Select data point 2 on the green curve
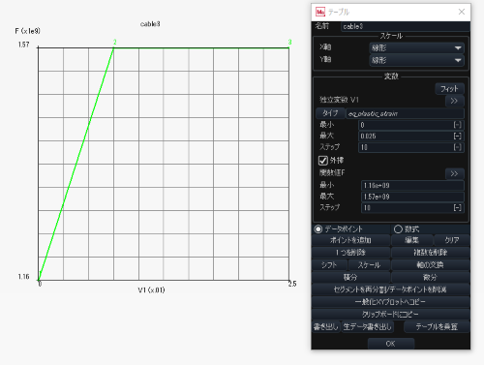 point(113,47)
